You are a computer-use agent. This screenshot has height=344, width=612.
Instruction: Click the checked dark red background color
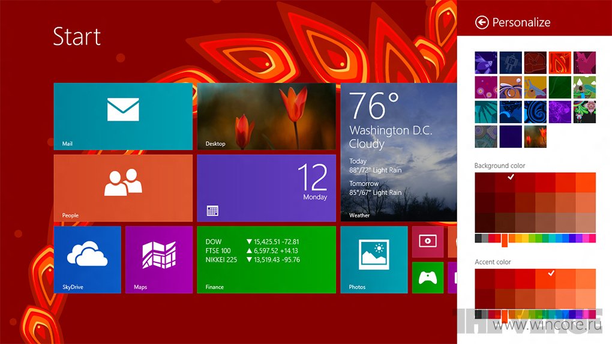[x=505, y=183]
